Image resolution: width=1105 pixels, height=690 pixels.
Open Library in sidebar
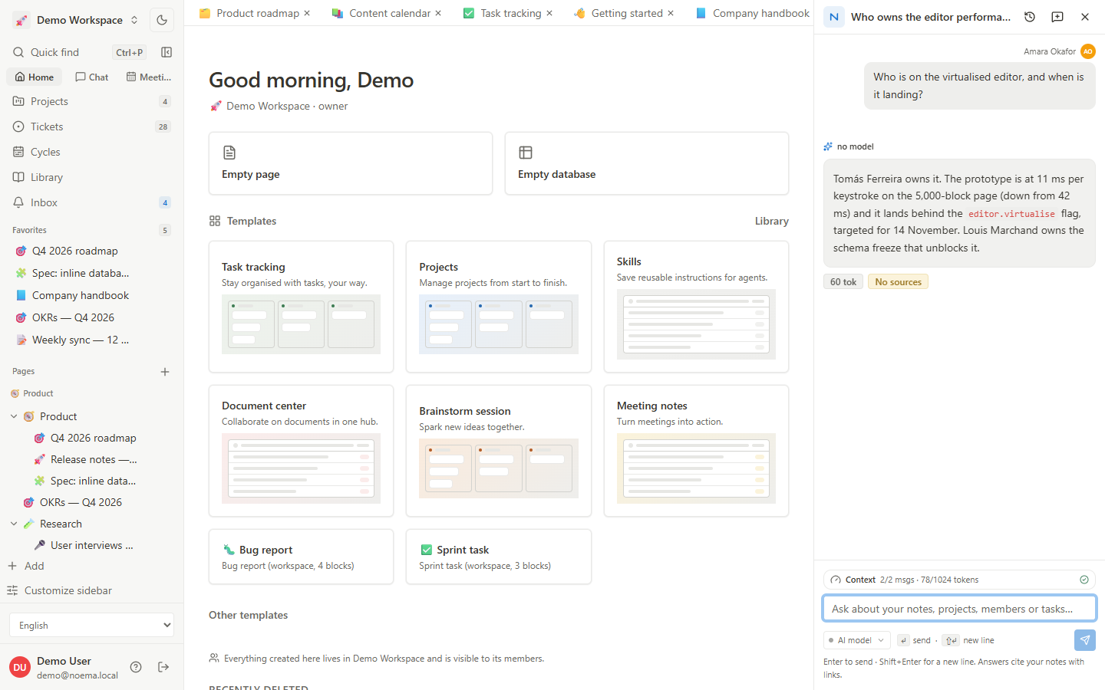pos(92,177)
